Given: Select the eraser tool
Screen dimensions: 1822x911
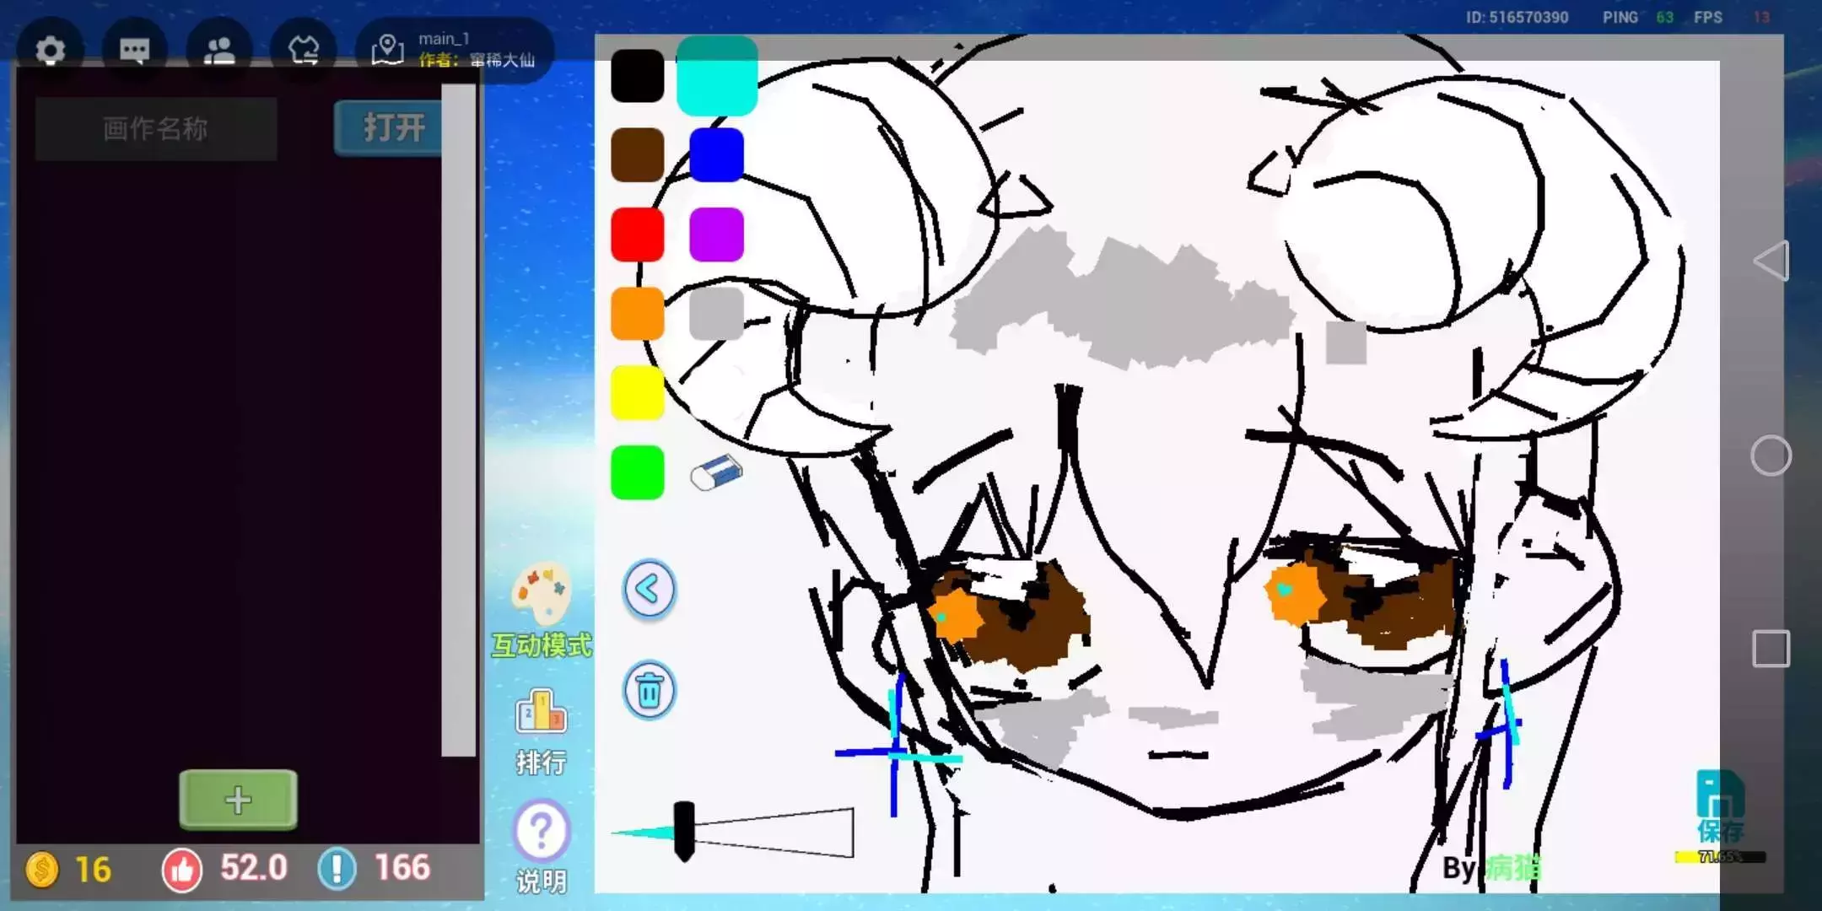Looking at the screenshot, I should tap(716, 472).
